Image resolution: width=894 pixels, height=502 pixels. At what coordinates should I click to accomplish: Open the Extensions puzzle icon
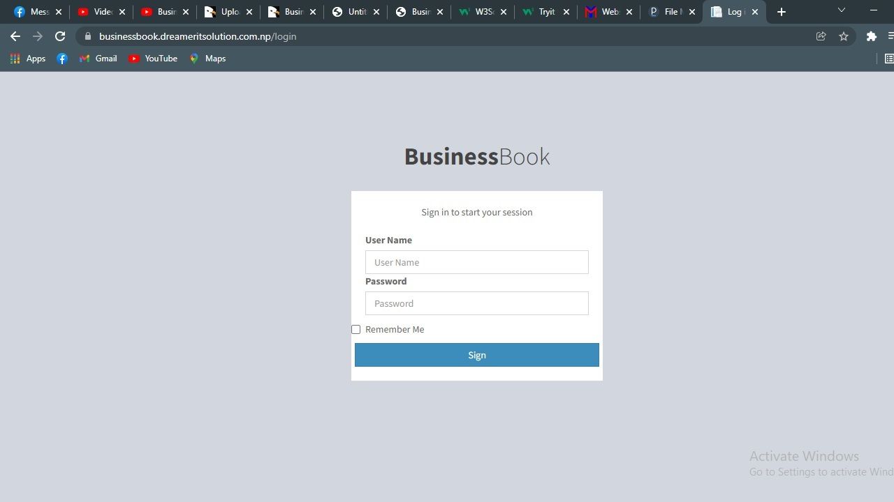871,36
